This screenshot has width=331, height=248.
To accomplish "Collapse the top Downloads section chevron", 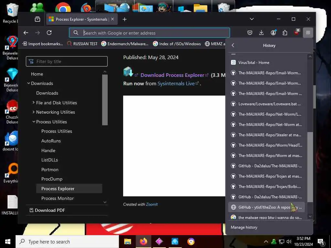I will [28, 83].
